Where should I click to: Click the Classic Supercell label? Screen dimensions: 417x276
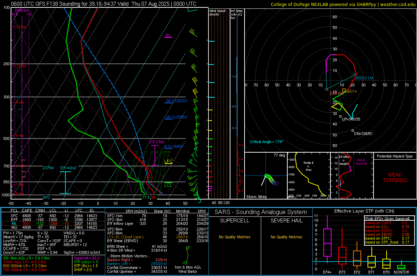click(361, 162)
